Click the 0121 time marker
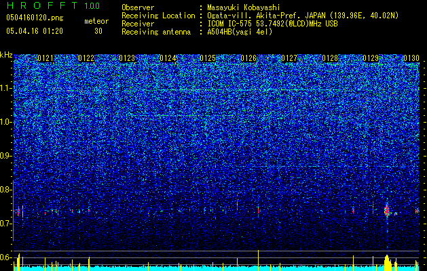Image resolution: width=427 pixels, height=271 pixels. coord(45,58)
